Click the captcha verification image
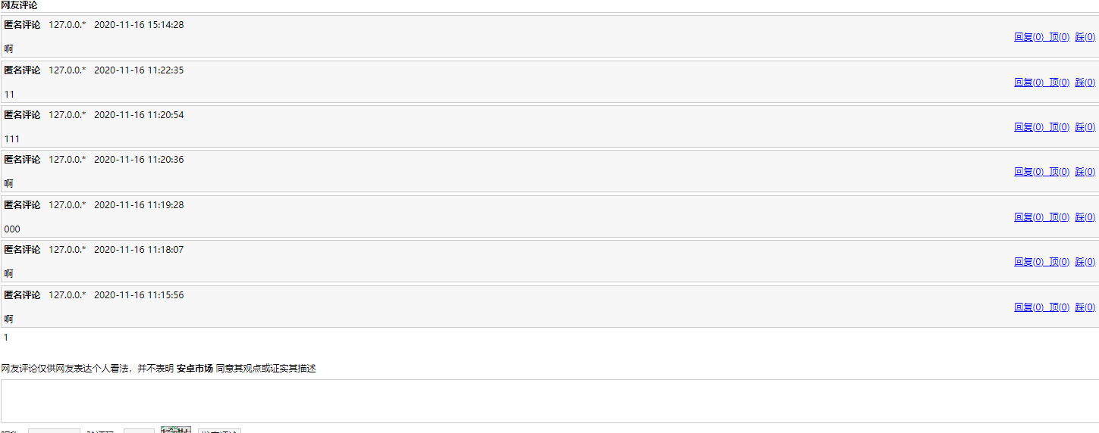The width and height of the screenshot is (1099, 433). [175, 429]
